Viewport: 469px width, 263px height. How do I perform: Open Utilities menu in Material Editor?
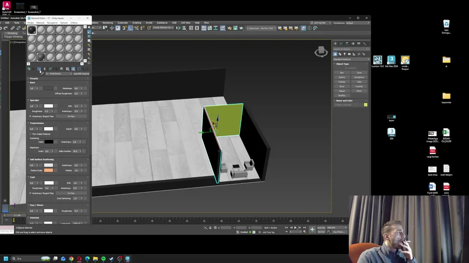coord(74,23)
